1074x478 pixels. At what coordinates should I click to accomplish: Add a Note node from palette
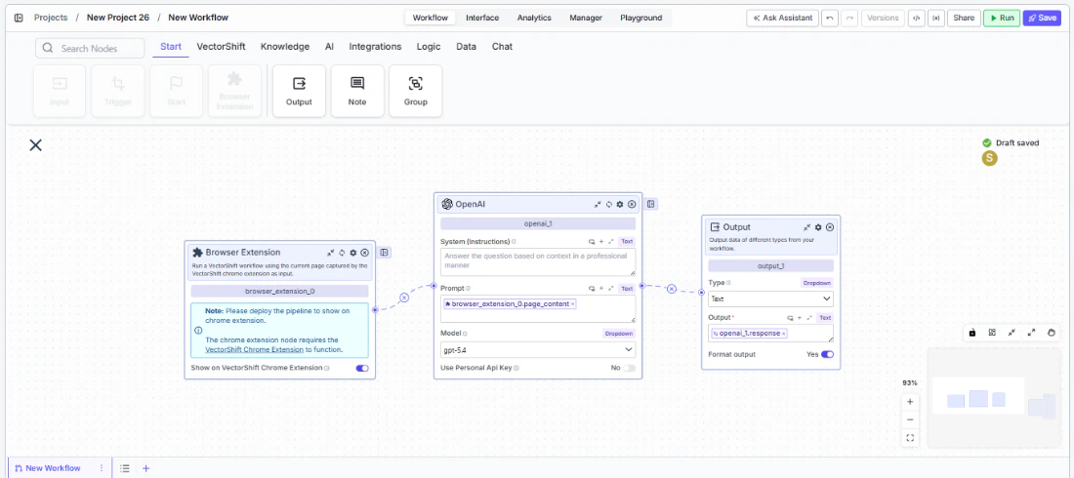(356, 91)
